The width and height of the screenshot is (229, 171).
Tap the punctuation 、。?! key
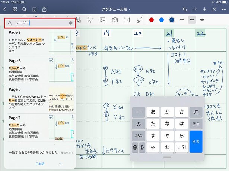[182, 148]
